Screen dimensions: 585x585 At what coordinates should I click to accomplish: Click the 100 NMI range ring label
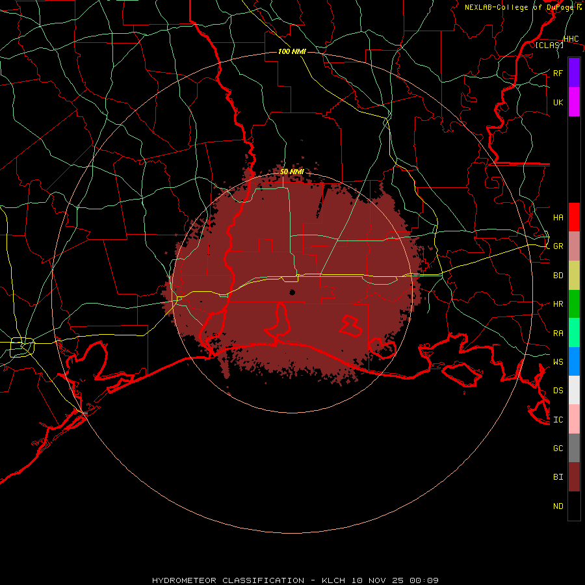point(292,51)
